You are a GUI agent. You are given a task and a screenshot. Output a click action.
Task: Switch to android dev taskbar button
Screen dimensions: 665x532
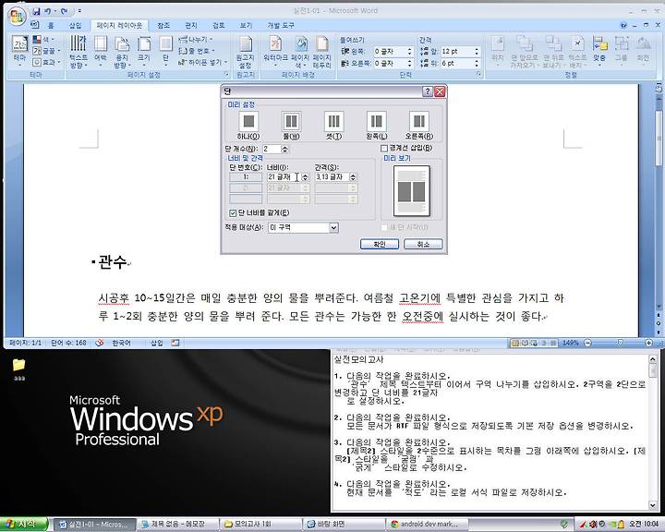(x=429, y=525)
